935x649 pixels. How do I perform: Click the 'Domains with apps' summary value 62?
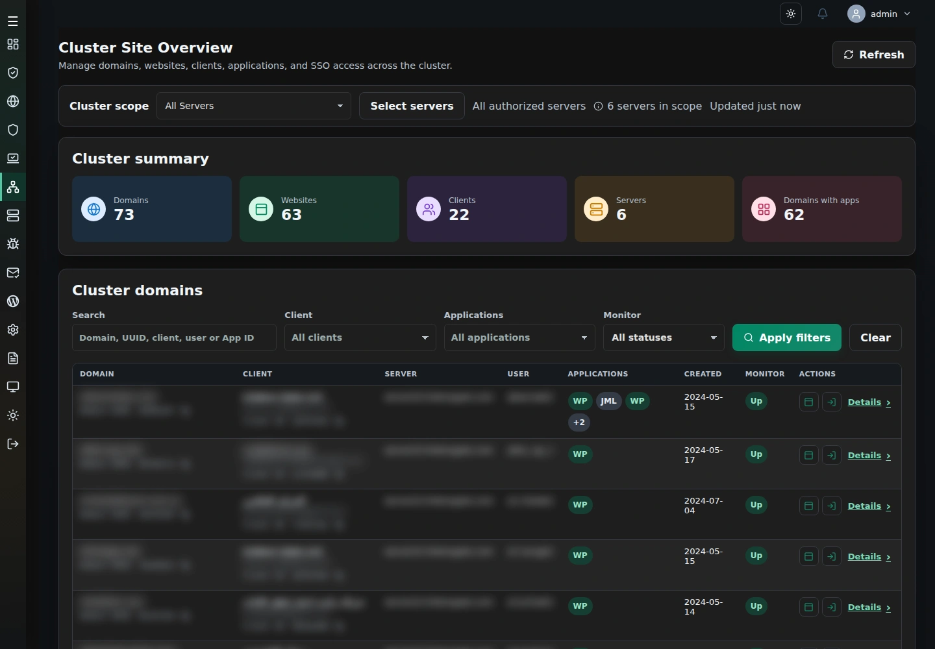[x=794, y=215]
